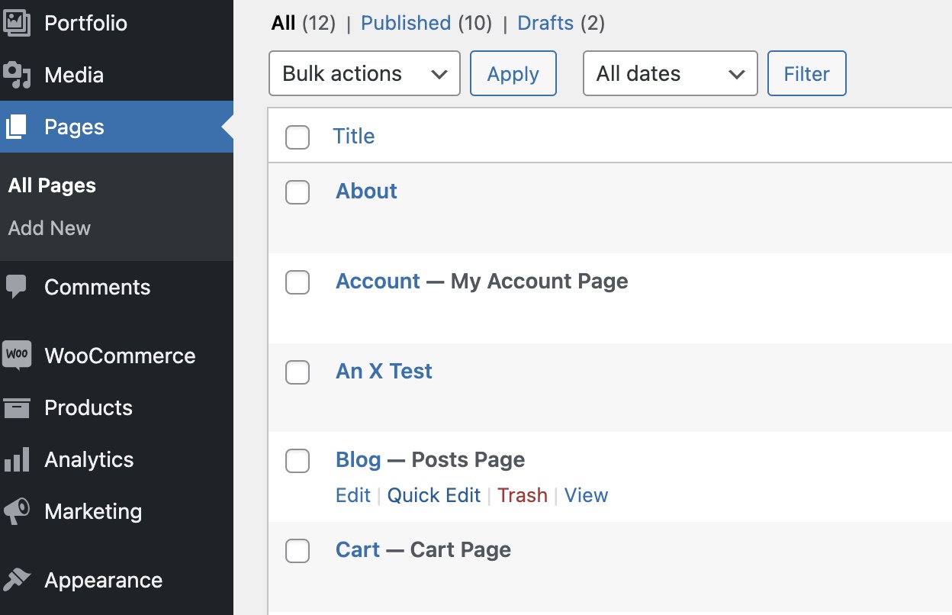Open Add New under Pages submenu
The height and width of the screenshot is (615, 952).
(x=50, y=228)
